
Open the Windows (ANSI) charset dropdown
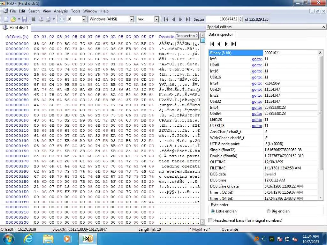pos(132,19)
